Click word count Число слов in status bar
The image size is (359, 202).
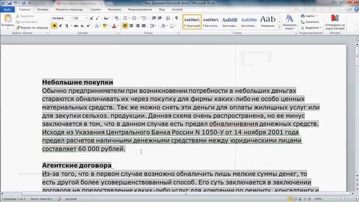(41, 199)
